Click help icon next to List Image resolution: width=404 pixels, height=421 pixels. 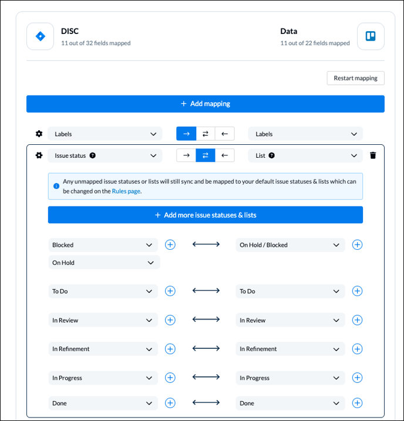[x=272, y=155]
